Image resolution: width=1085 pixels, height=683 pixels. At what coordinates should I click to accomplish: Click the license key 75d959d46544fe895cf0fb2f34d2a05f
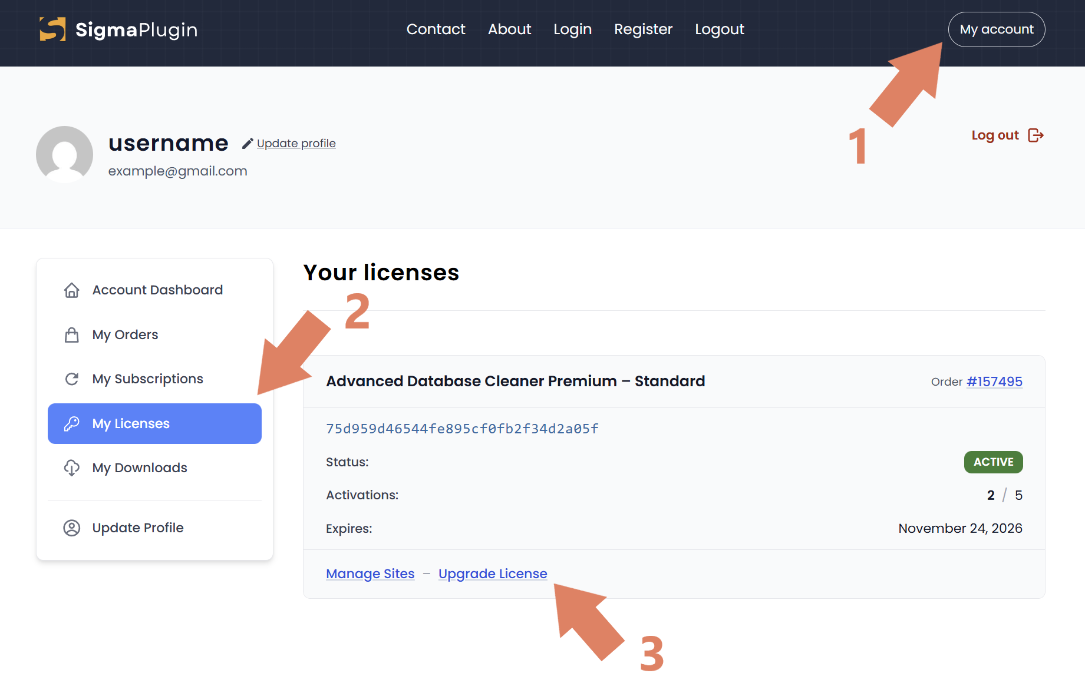pos(463,429)
